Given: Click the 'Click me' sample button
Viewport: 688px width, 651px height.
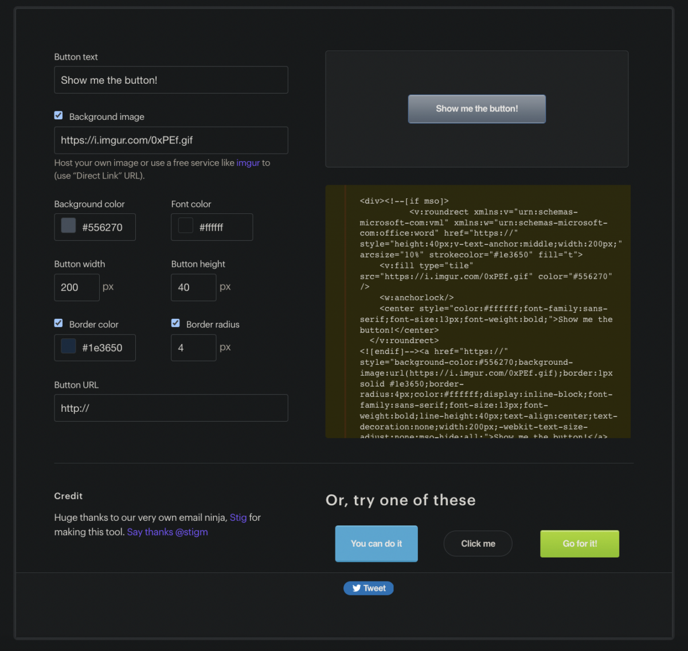Looking at the screenshot, I should tap(478, 543).
